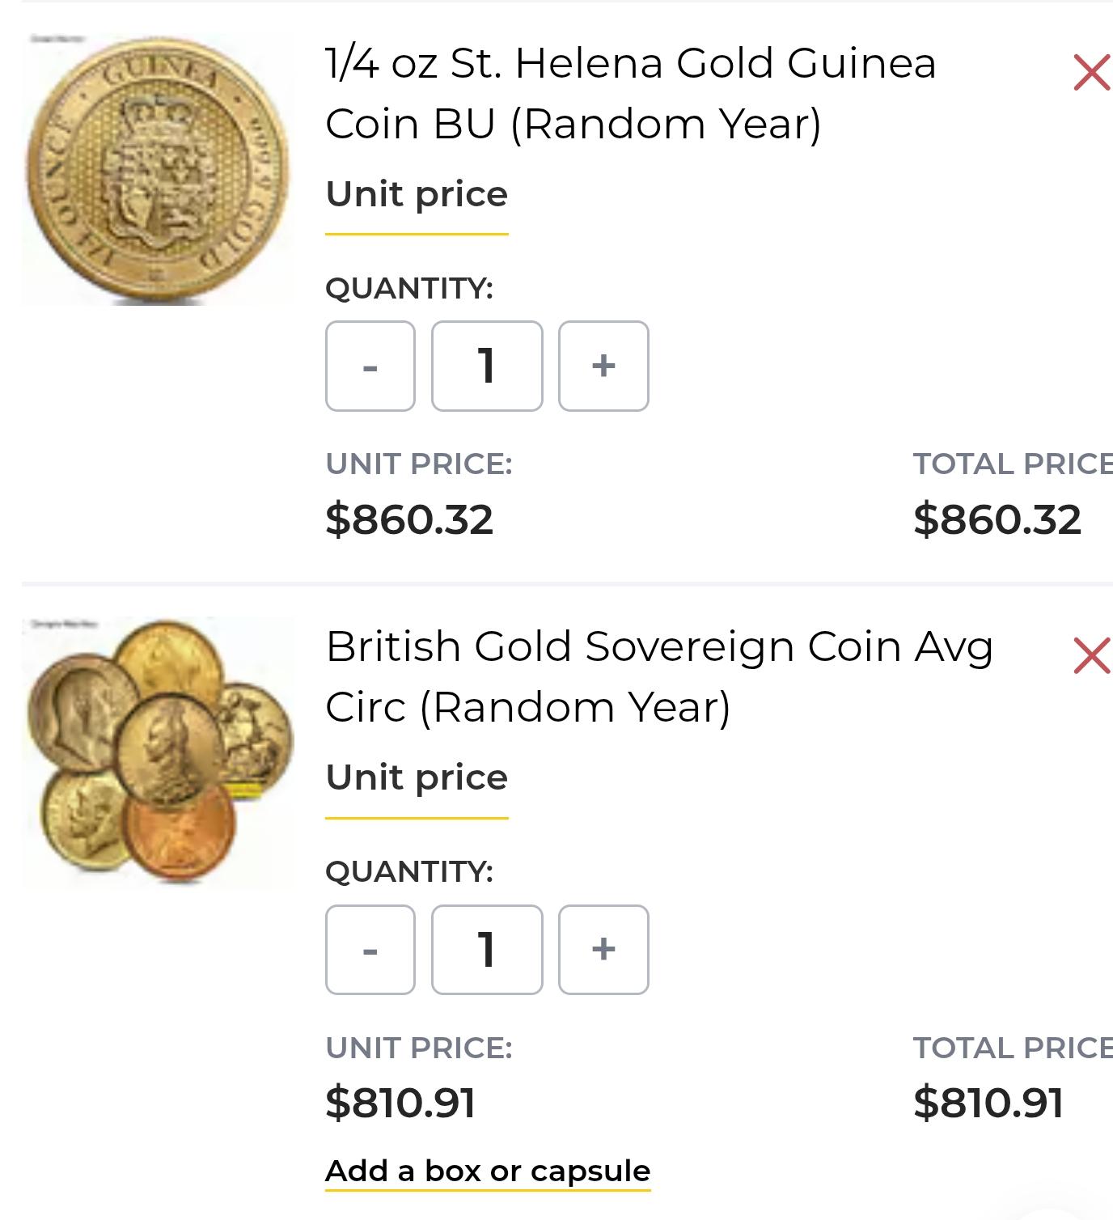The height and width of the screenshot is (1220, 1113).
Task: Click the St. Helena Guinea quantity field
Action: pyautogui.click(x=487, y=366)
